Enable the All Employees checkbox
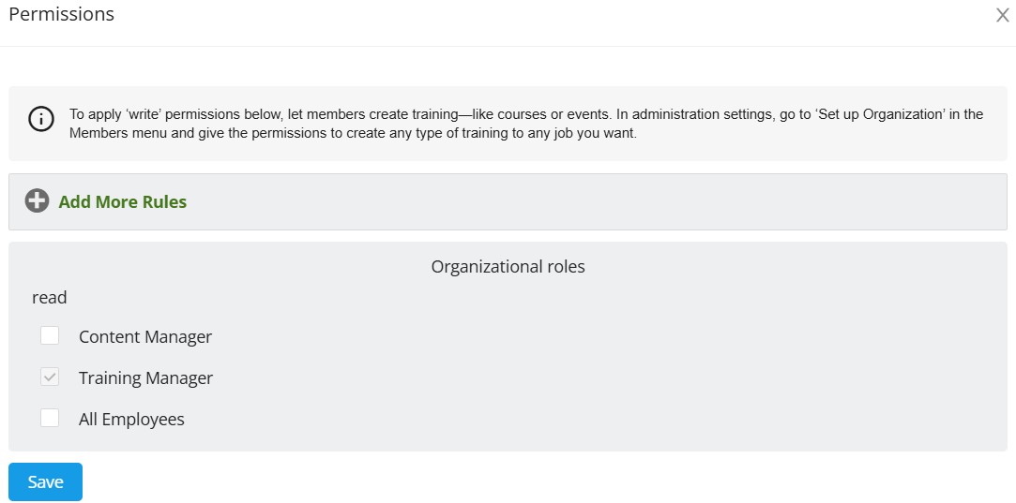The width and height of the screenshot is (1016, 503). pyautogui.click(x=50, y=418)
